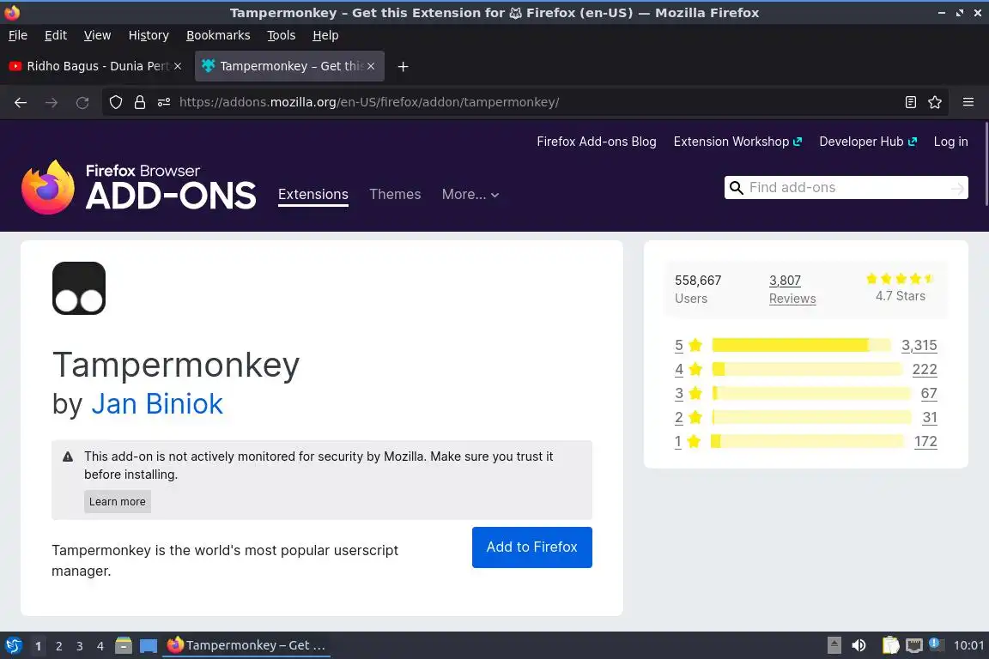This screenshot has width=989, height=659.
Task: Show desktop via blue taskbar icon
Action: 149,645
